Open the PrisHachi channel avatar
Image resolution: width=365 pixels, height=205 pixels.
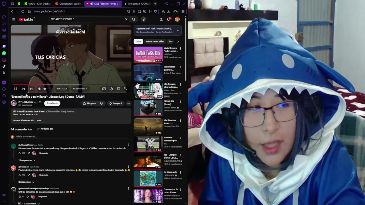14,103
